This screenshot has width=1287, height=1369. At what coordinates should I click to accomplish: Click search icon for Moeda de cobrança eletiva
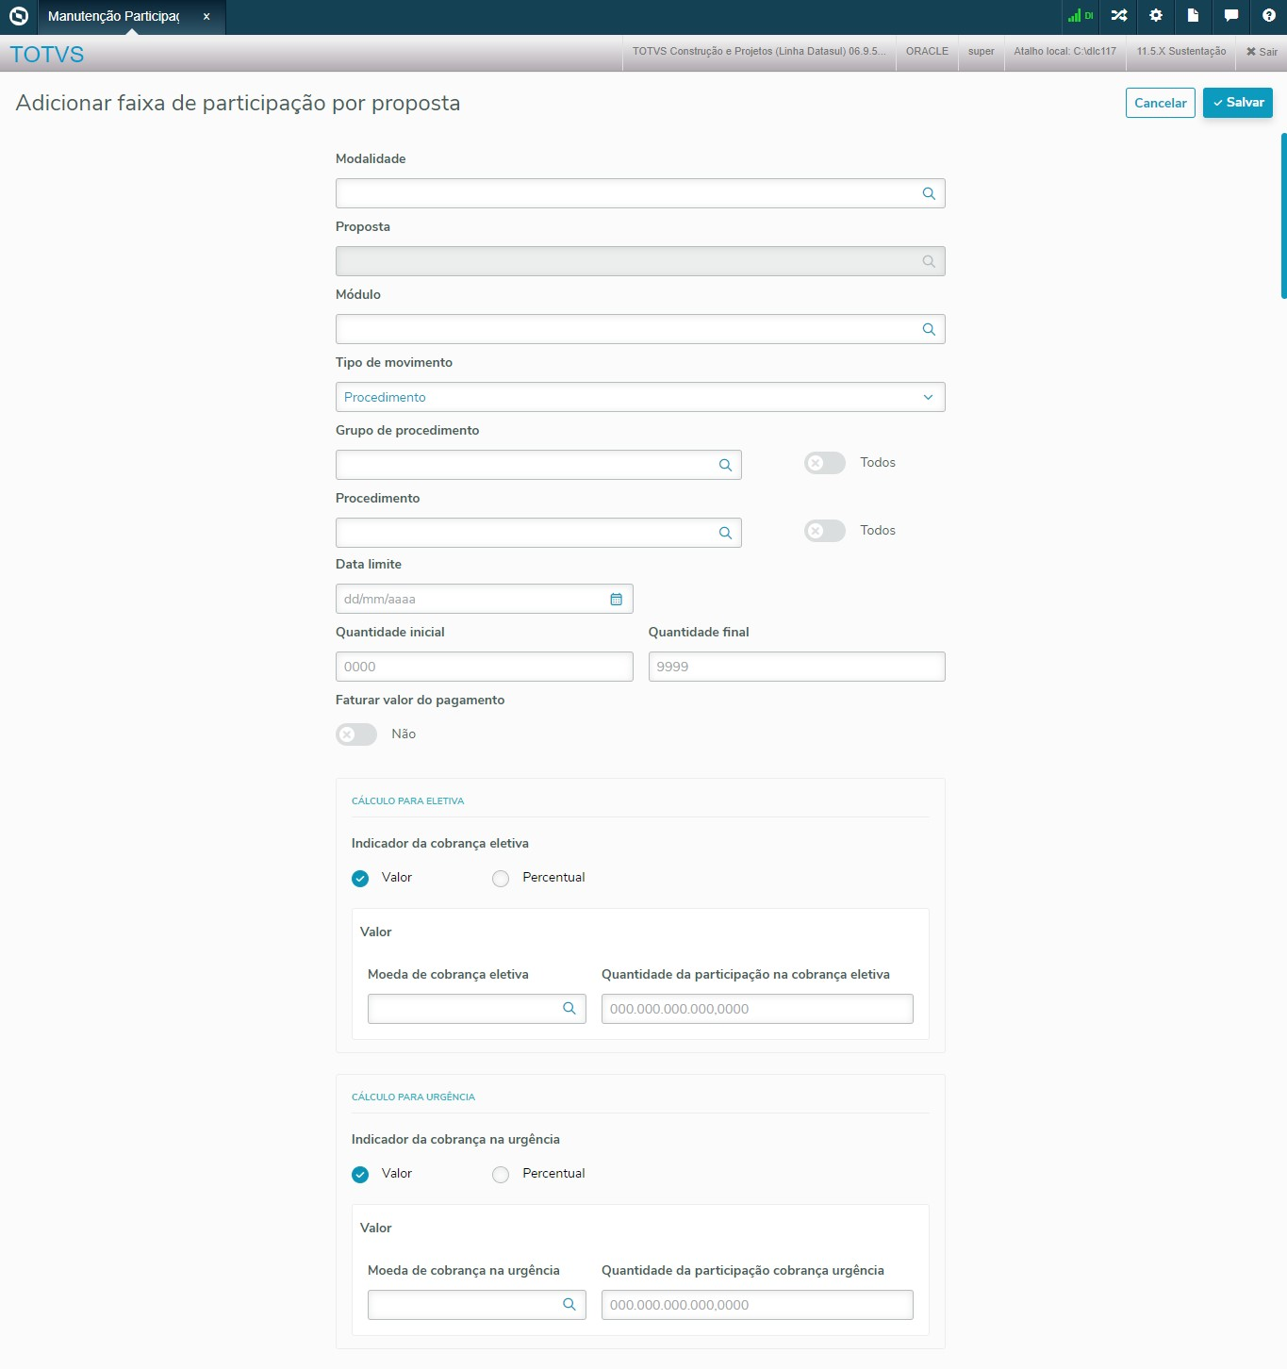[x=569, y=1009]
